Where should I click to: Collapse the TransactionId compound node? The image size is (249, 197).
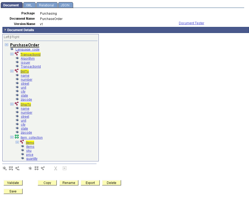point(12,54)
